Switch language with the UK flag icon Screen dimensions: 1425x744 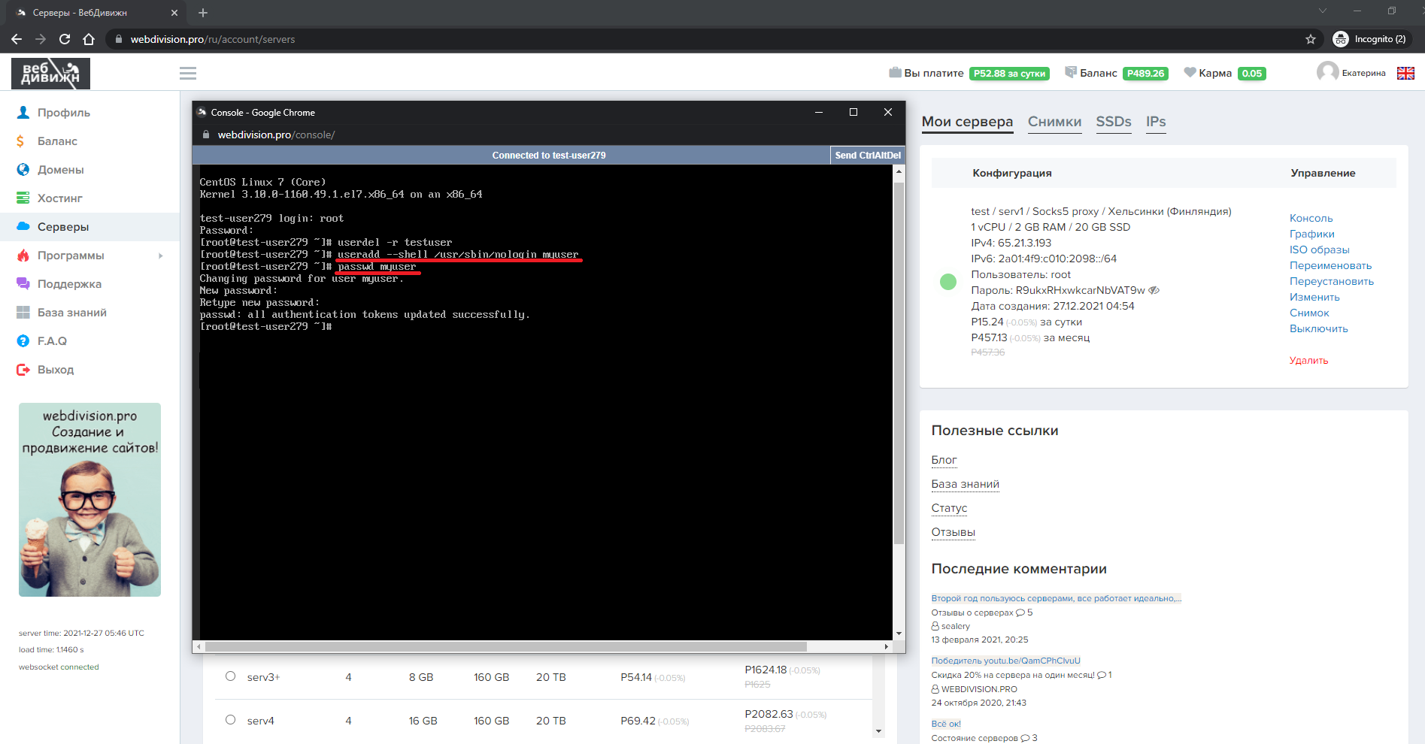1405,73
